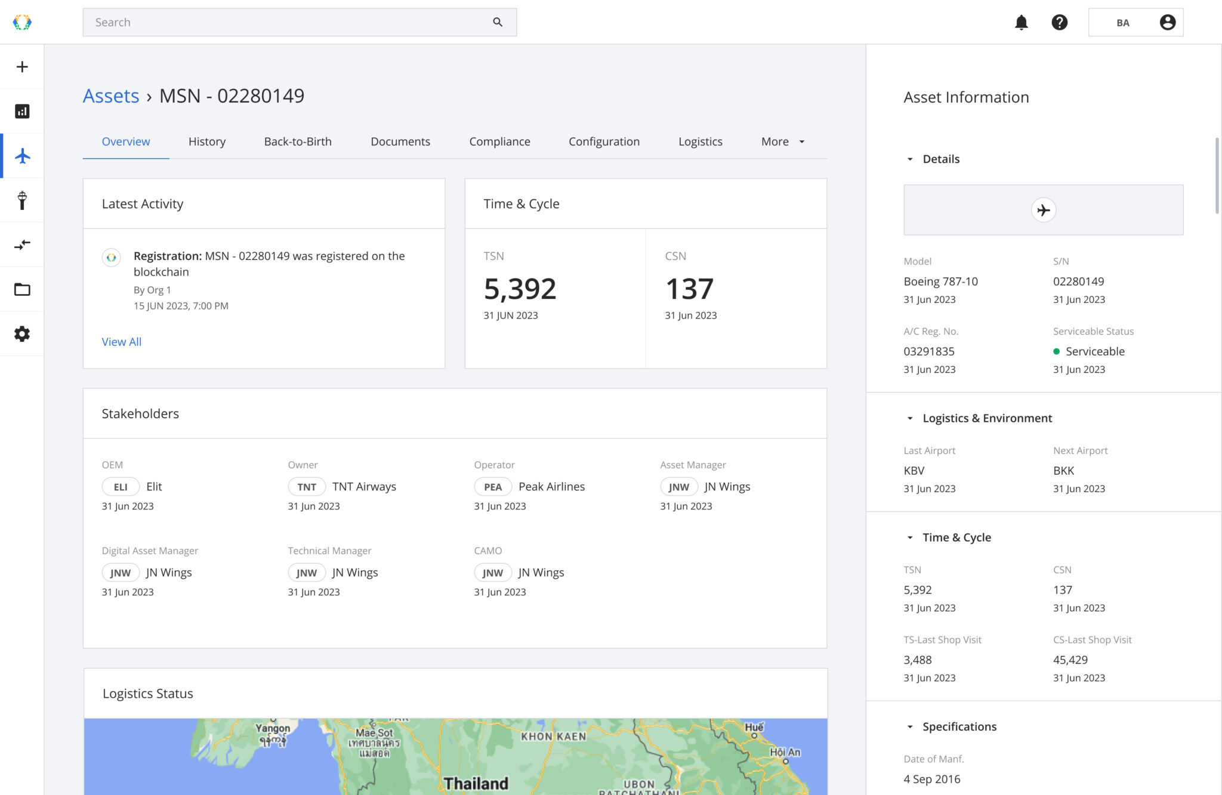Viewport: 1222px width, 795px height.
Task: Click Elit OEM name
Action: pyautogui.click(x=154, y=487)
